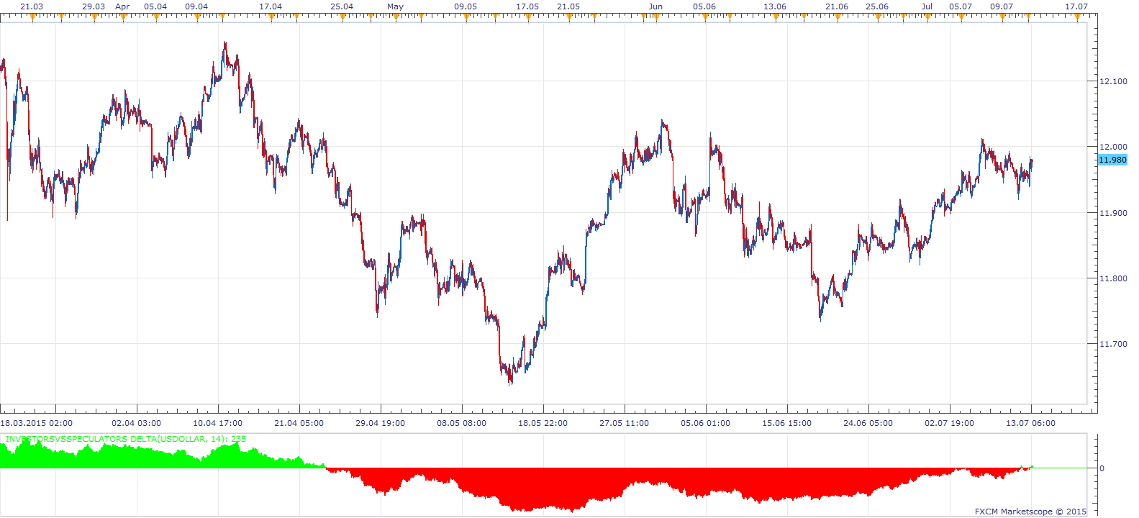Click the 11.800 price level label
Screen dimensions: 1139x518
pos(1113,278)
